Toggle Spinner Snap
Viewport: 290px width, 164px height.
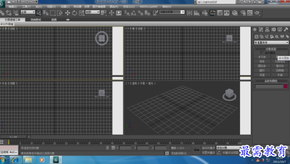tap(147, 13)
